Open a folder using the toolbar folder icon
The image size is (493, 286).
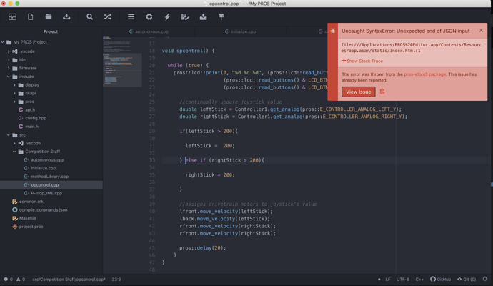point(49,16)
